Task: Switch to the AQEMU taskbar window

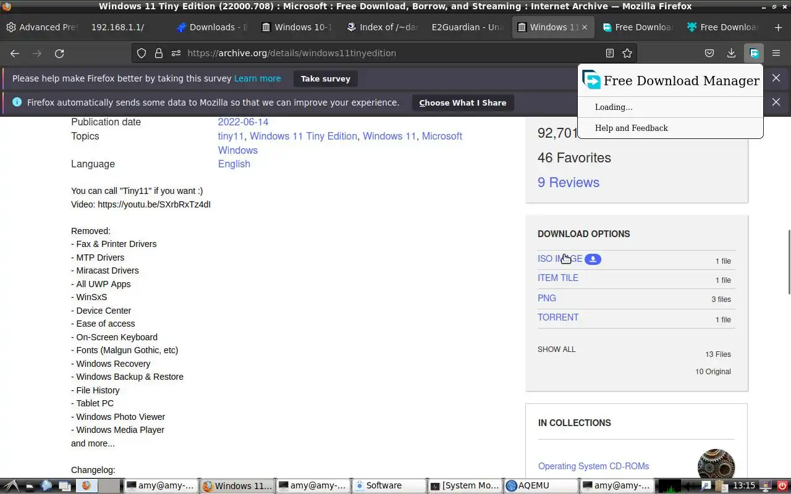Action: click(x=541, y=486)
